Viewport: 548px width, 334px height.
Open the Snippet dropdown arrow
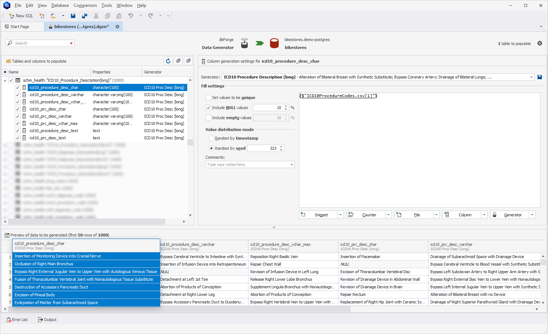tap(341, 215)
